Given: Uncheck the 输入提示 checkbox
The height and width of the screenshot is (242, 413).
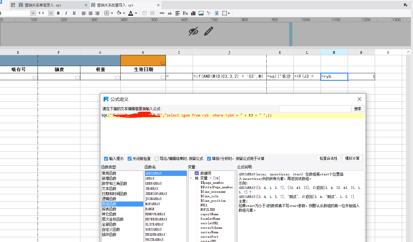Looking at the screenshot, I should point(106,159).
